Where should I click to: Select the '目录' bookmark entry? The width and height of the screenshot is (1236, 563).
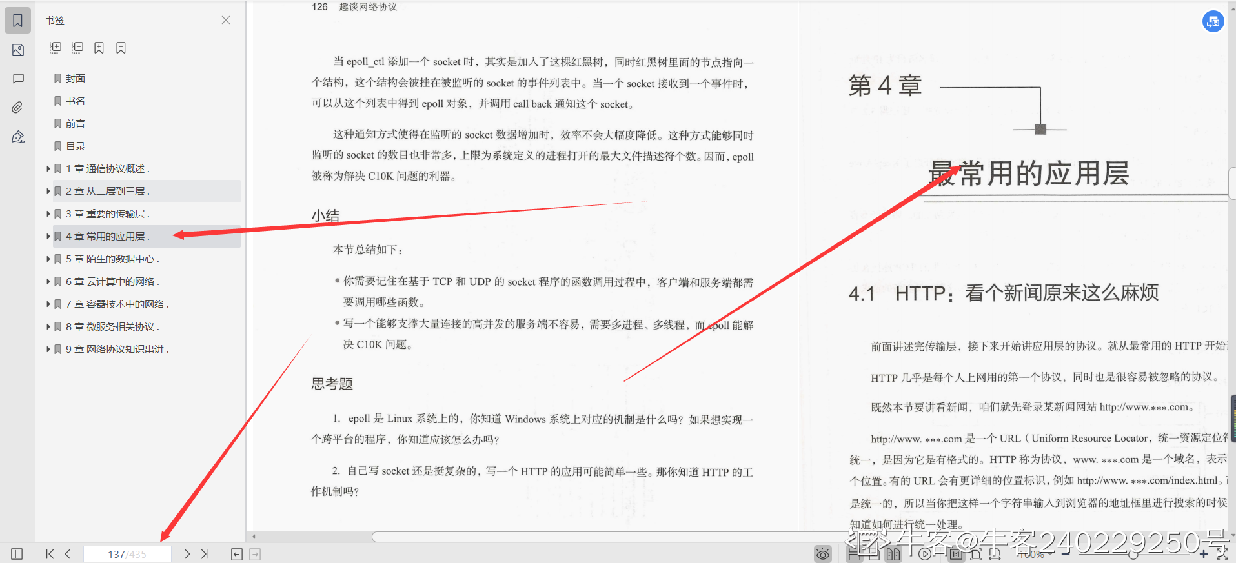(x=76, y=146)
